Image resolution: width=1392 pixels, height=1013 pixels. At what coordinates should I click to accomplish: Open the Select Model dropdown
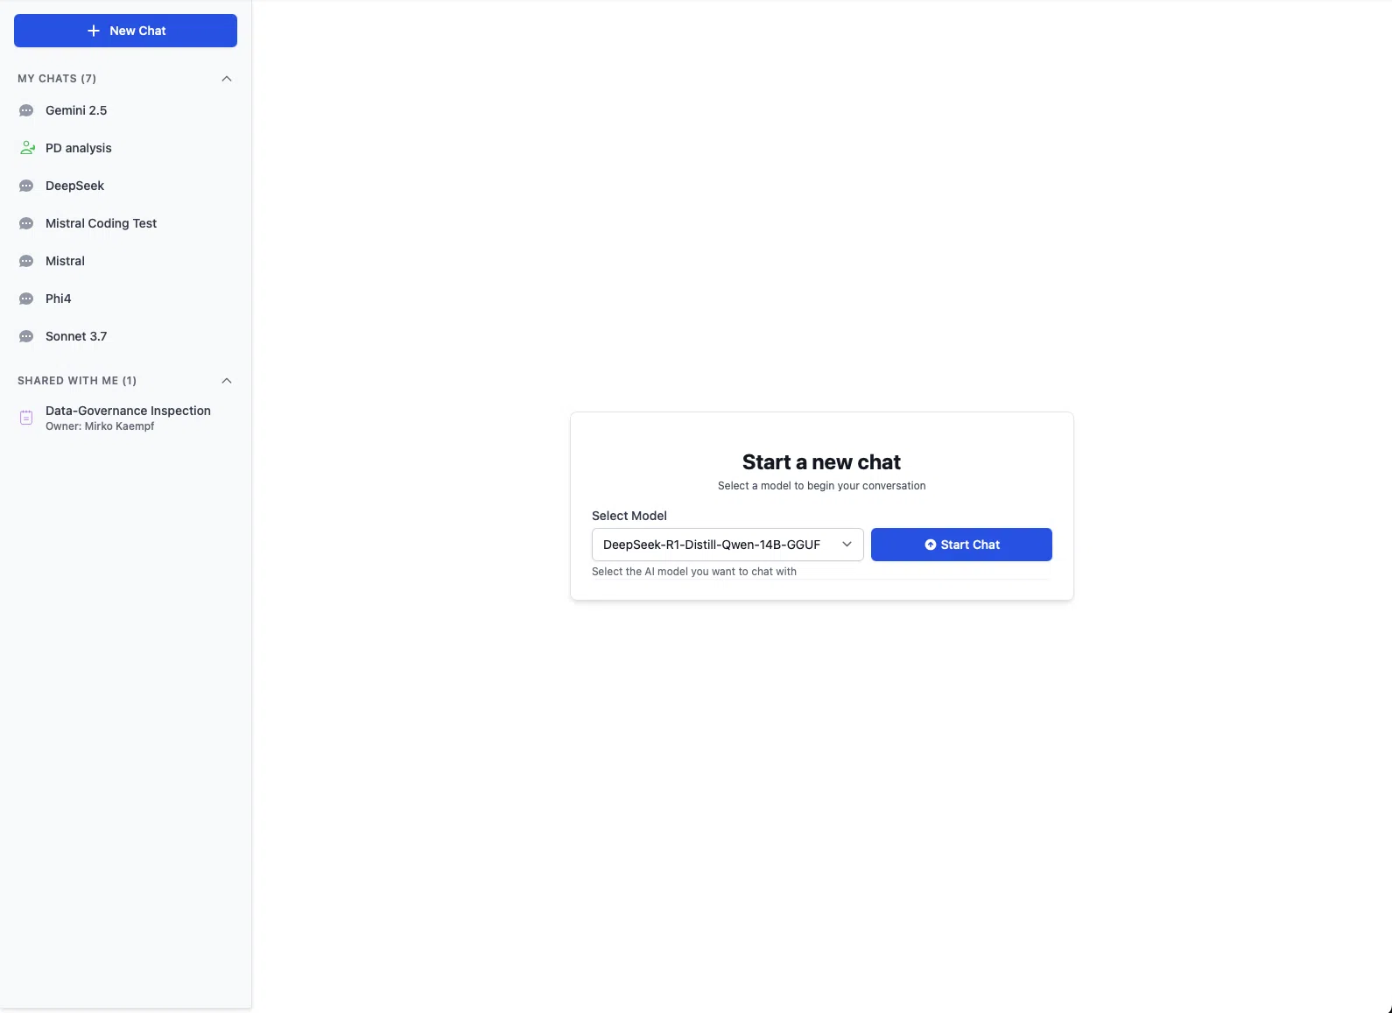pyautogui.click(x=727, y=545)
